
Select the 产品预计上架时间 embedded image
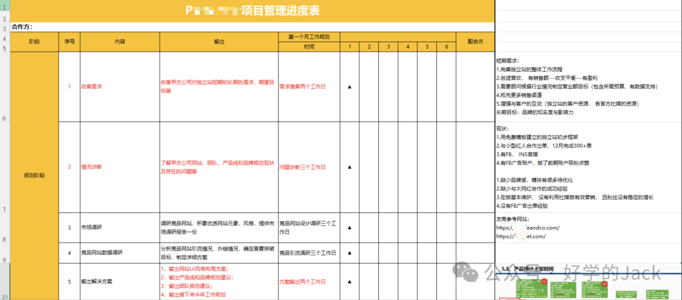pos(589,282)
